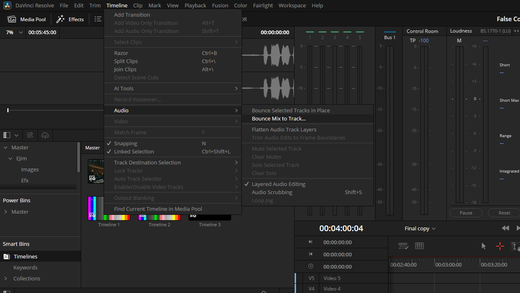520x293 pixels.
Task: Open the Playback menu
Action: tap(195, 5)
